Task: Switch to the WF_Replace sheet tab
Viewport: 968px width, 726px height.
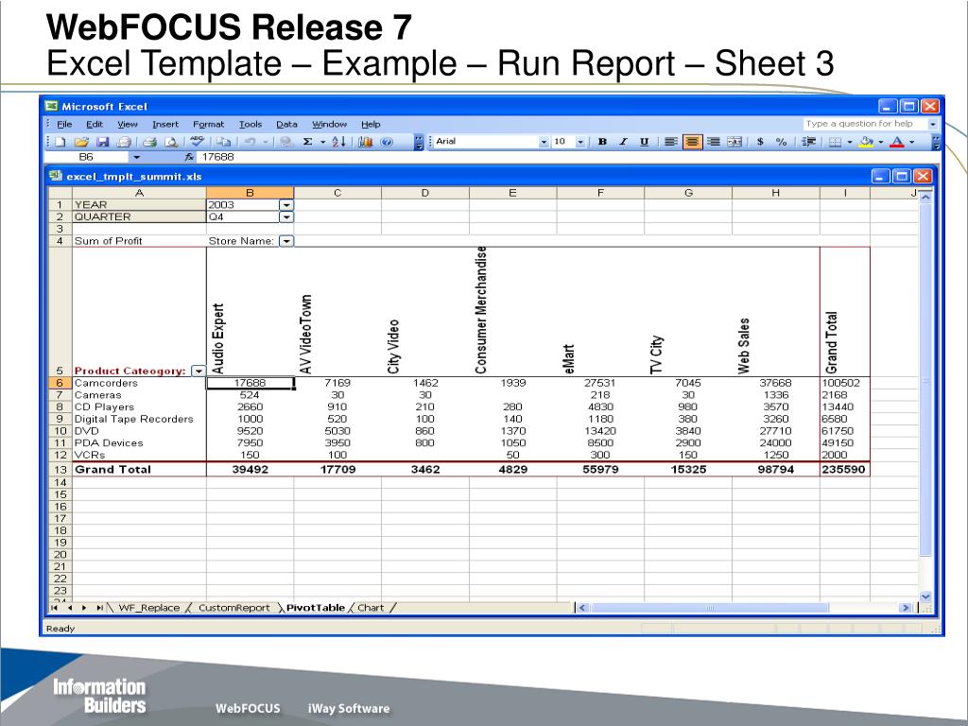Action: point(148,608)
